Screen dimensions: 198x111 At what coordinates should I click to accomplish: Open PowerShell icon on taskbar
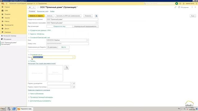14,109
